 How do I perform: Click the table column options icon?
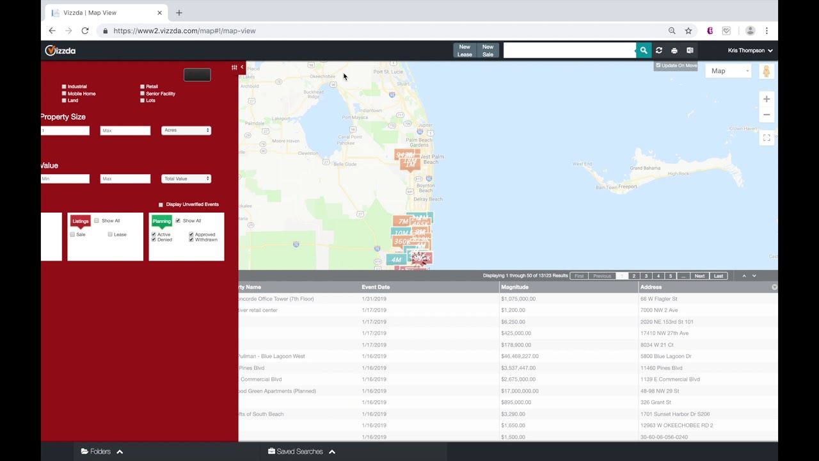click(x=774, y=287)
